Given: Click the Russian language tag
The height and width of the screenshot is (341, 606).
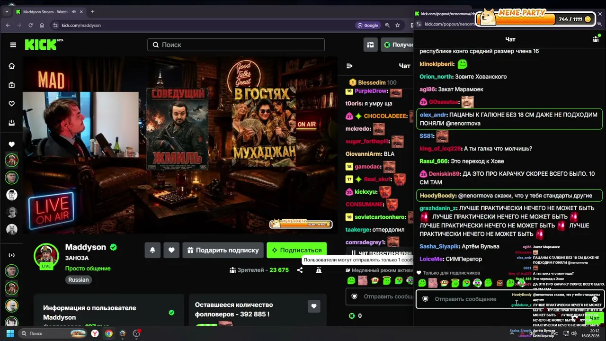Looking at the screenshot, I should (x=79, y=280).
